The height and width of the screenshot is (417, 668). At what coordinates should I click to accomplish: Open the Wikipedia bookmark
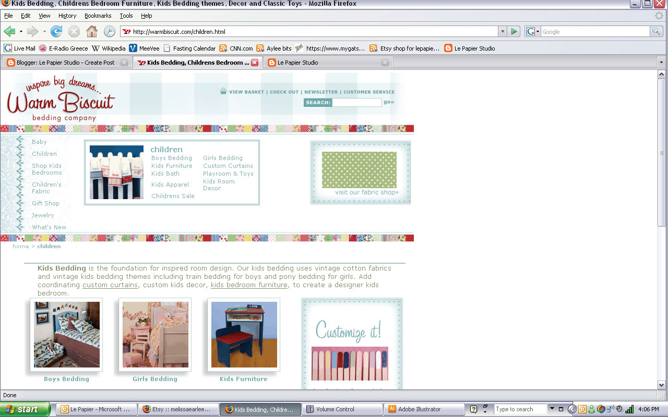[x=109, y=48]
